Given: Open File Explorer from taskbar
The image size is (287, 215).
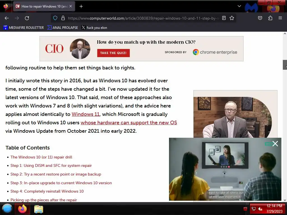Looking at the screenshot, I should click(x=39, y=209).
